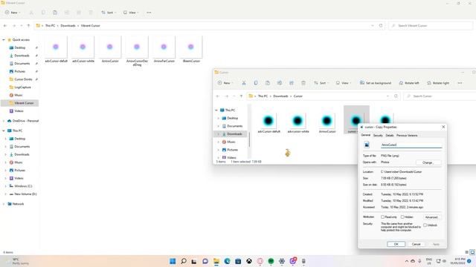Switch to Details tab in Properties
Viewport: 476px width, 267px height.
(x=390, y=135)
